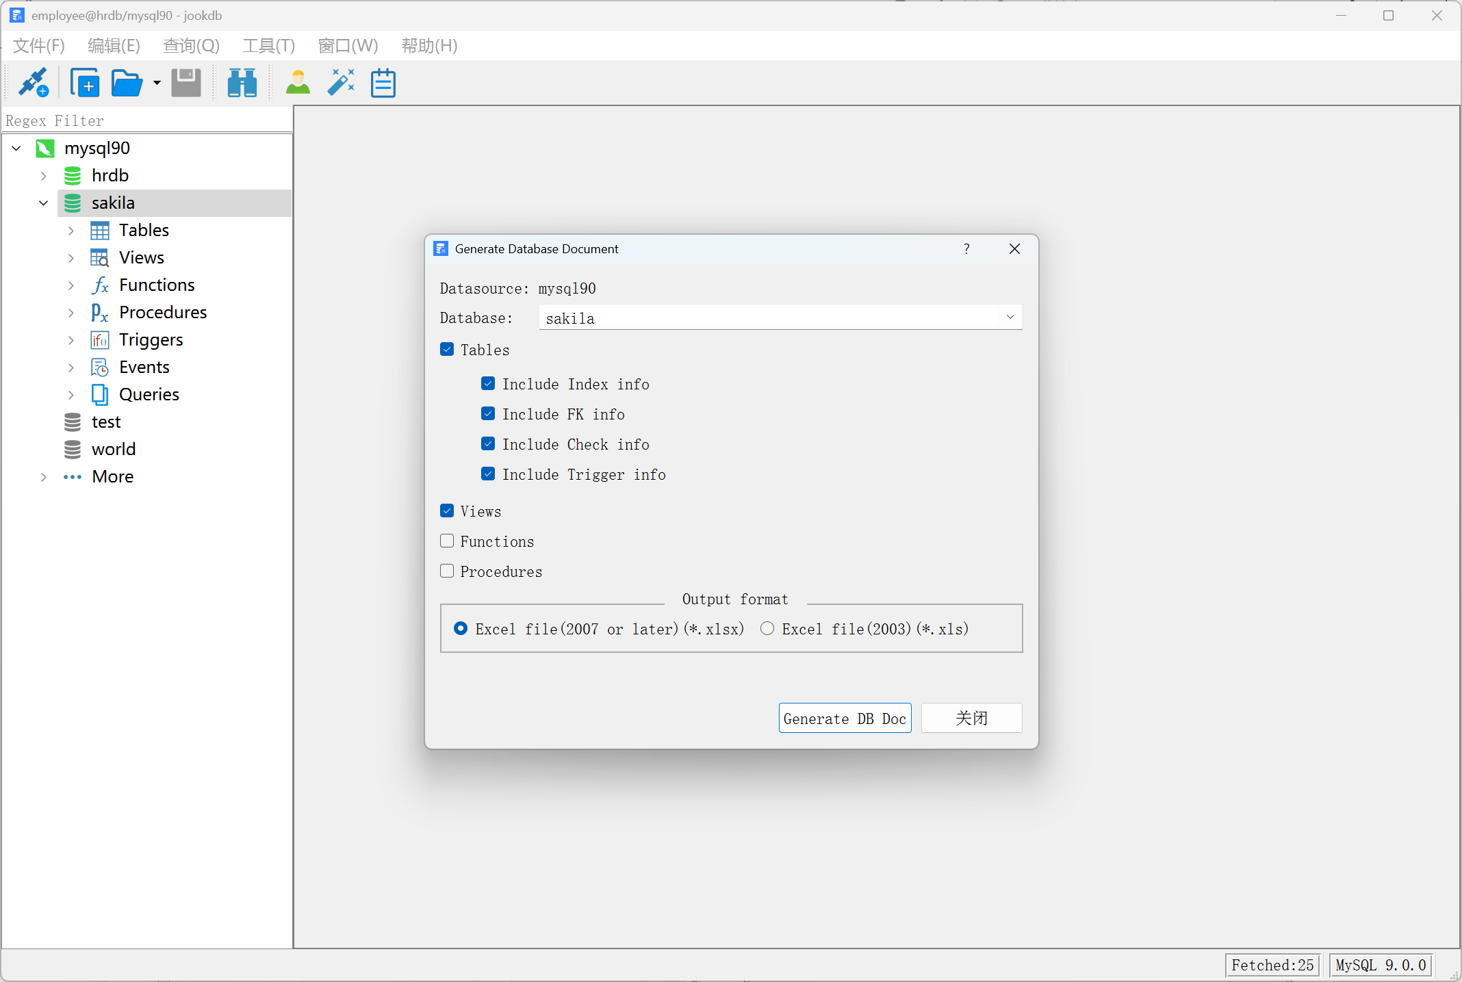This screenshot has height=982, width=1462.
Task: Click the binoculars search icon
Action: (242, 83)
